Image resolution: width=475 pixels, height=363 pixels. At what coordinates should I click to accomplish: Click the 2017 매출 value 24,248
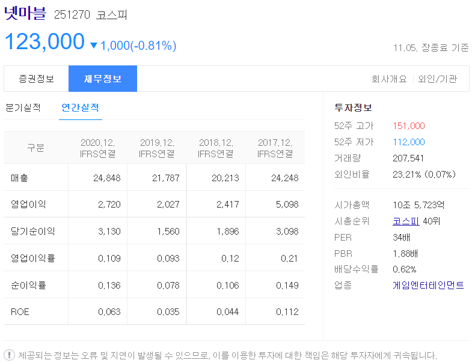click(285, 178)
